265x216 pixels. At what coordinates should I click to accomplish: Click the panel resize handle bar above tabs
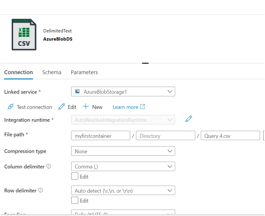point(145,63)
